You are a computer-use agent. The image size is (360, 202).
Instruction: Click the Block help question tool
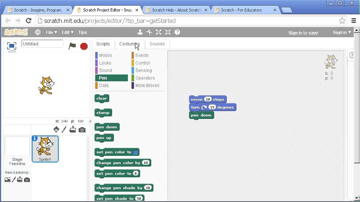click(177, 32)
